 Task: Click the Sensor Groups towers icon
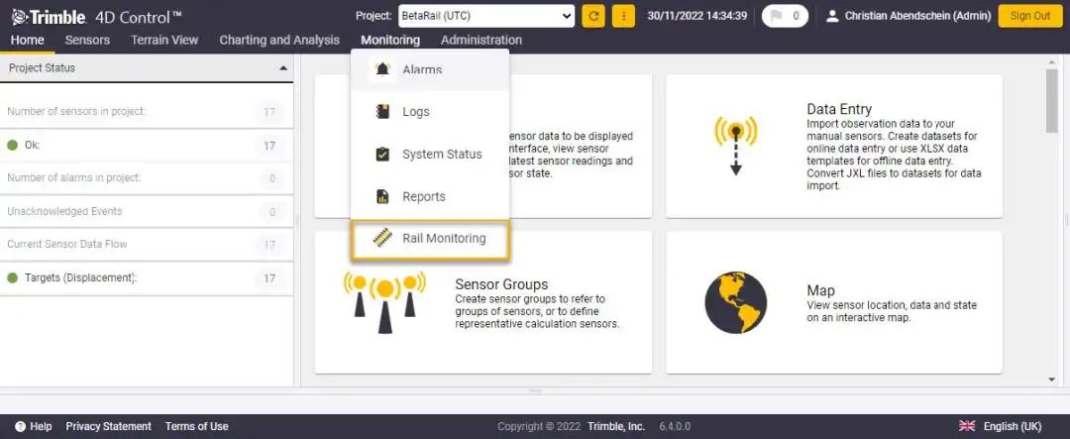tap(384, 301)
